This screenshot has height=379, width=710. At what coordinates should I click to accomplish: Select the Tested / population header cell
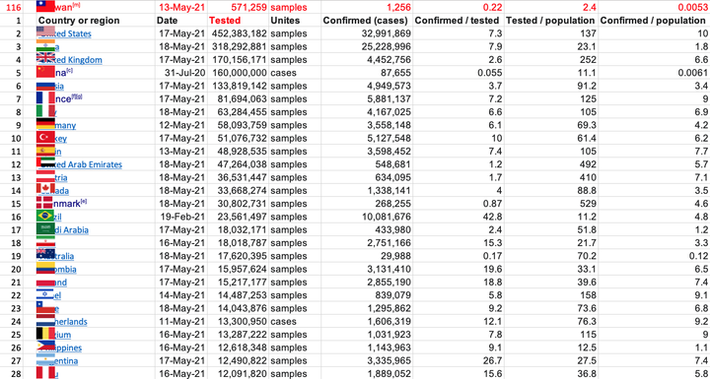(549, 21)
